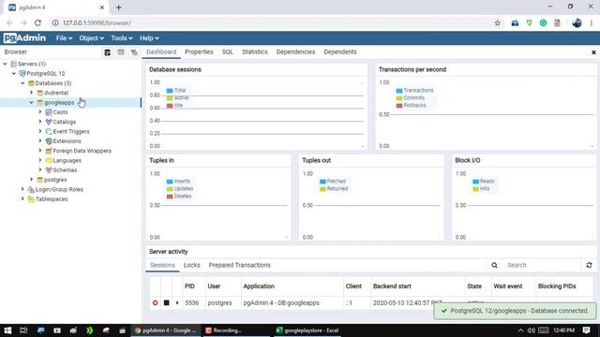Terminate session 5536 with red icon
This screenshot has width=600, height=337.
155,302
